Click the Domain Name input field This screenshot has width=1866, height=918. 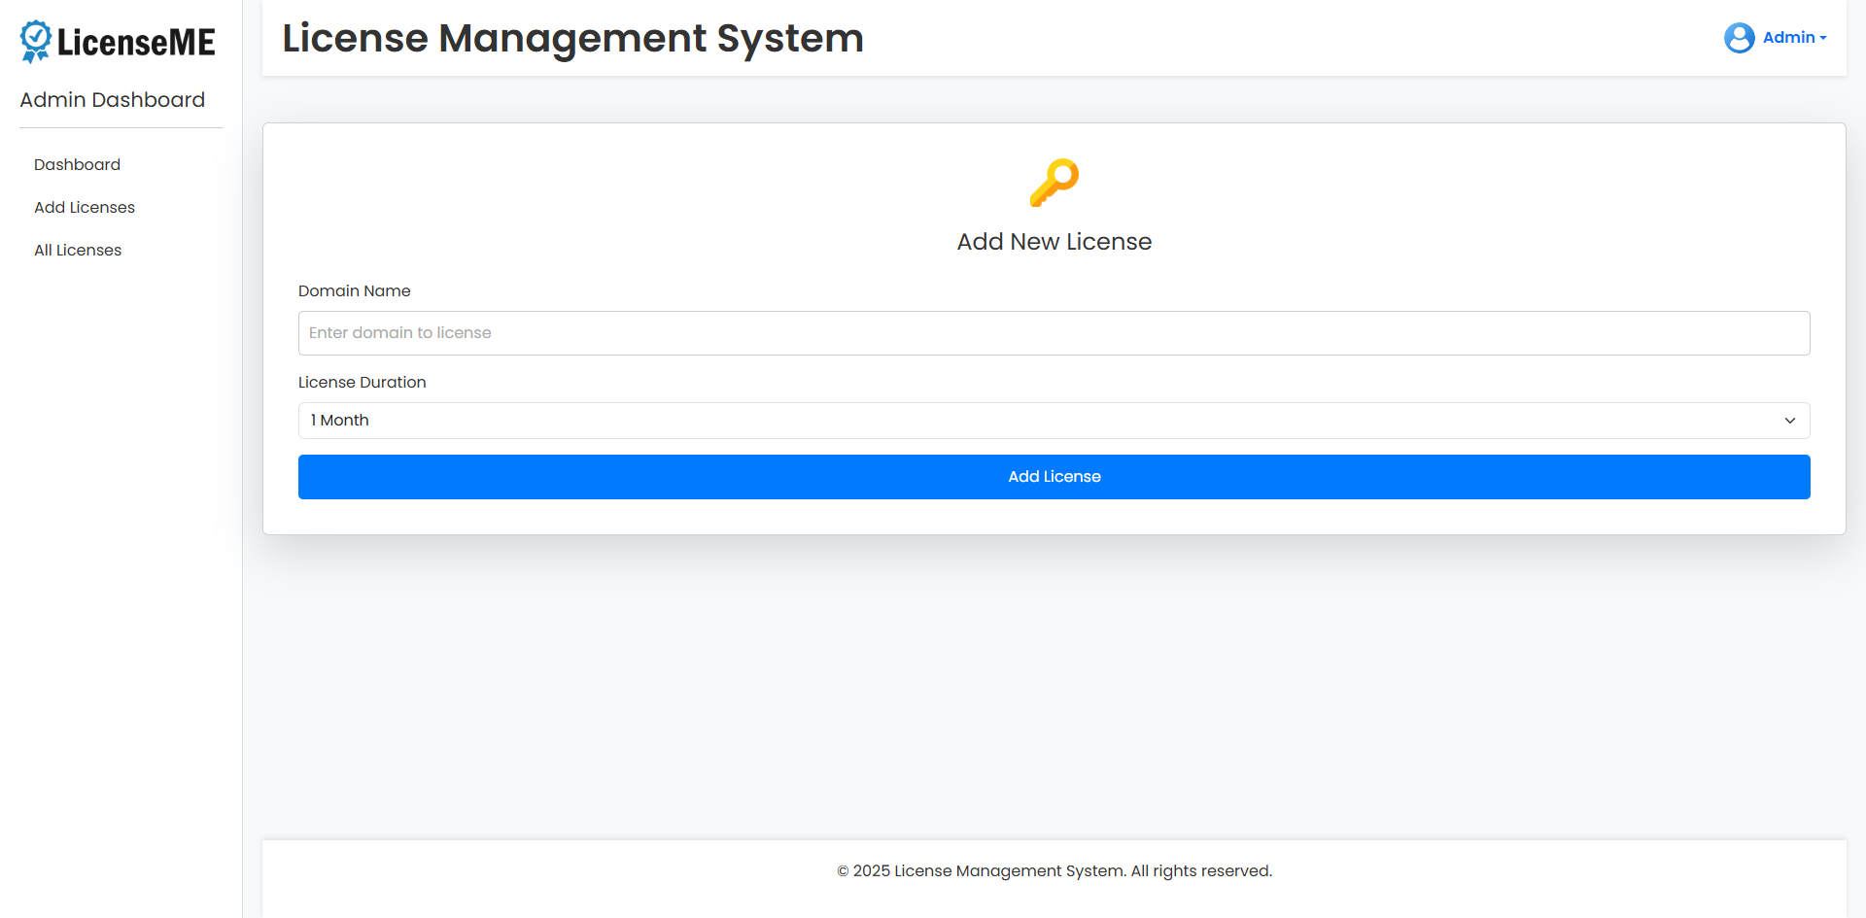click(1053, 332)
